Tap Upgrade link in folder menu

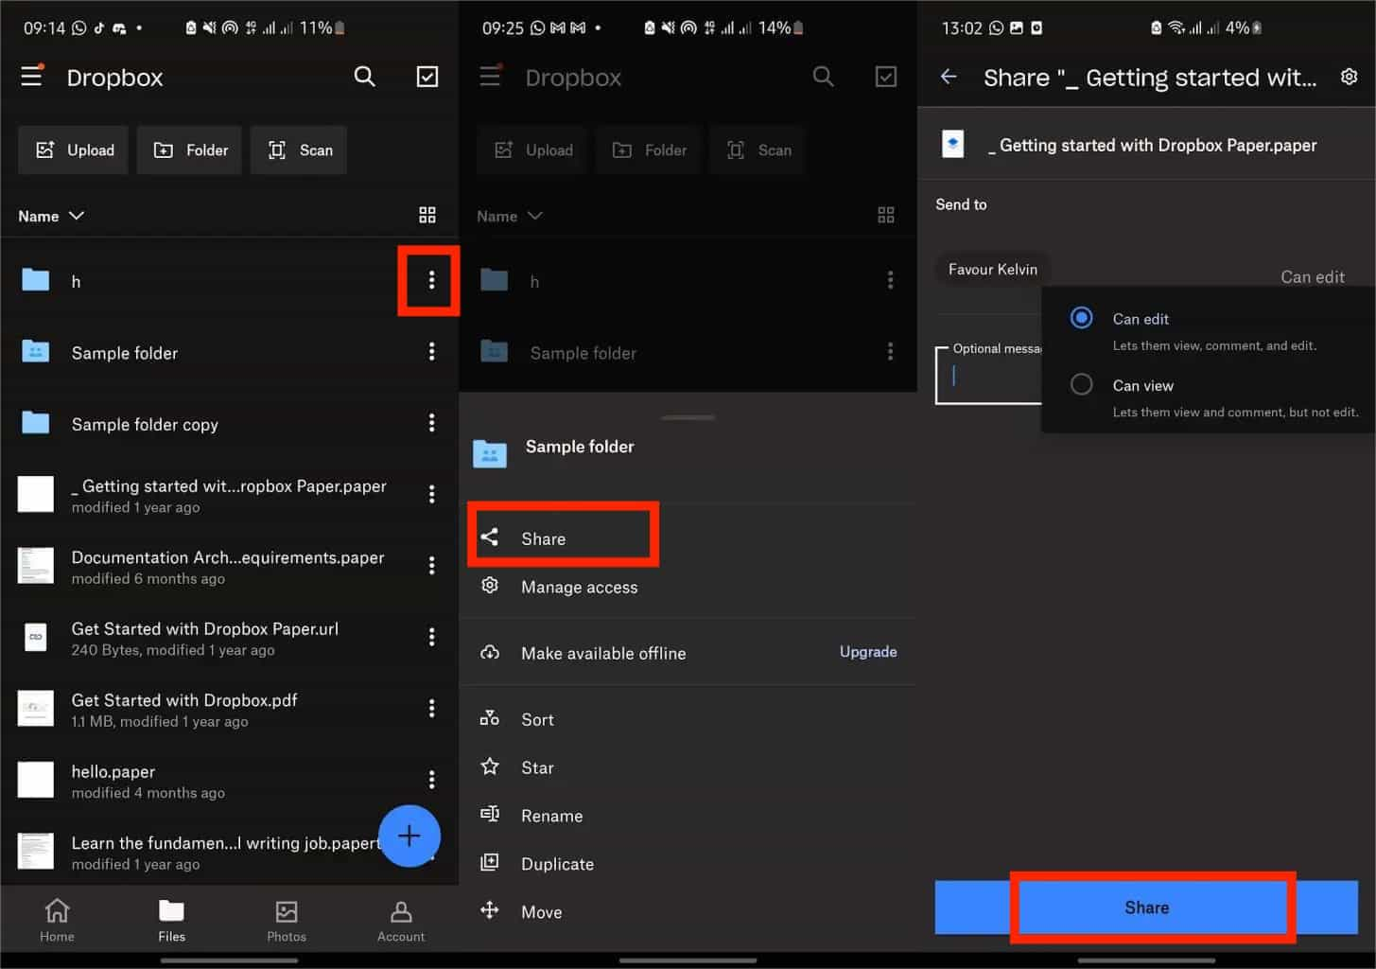[868, 652]
